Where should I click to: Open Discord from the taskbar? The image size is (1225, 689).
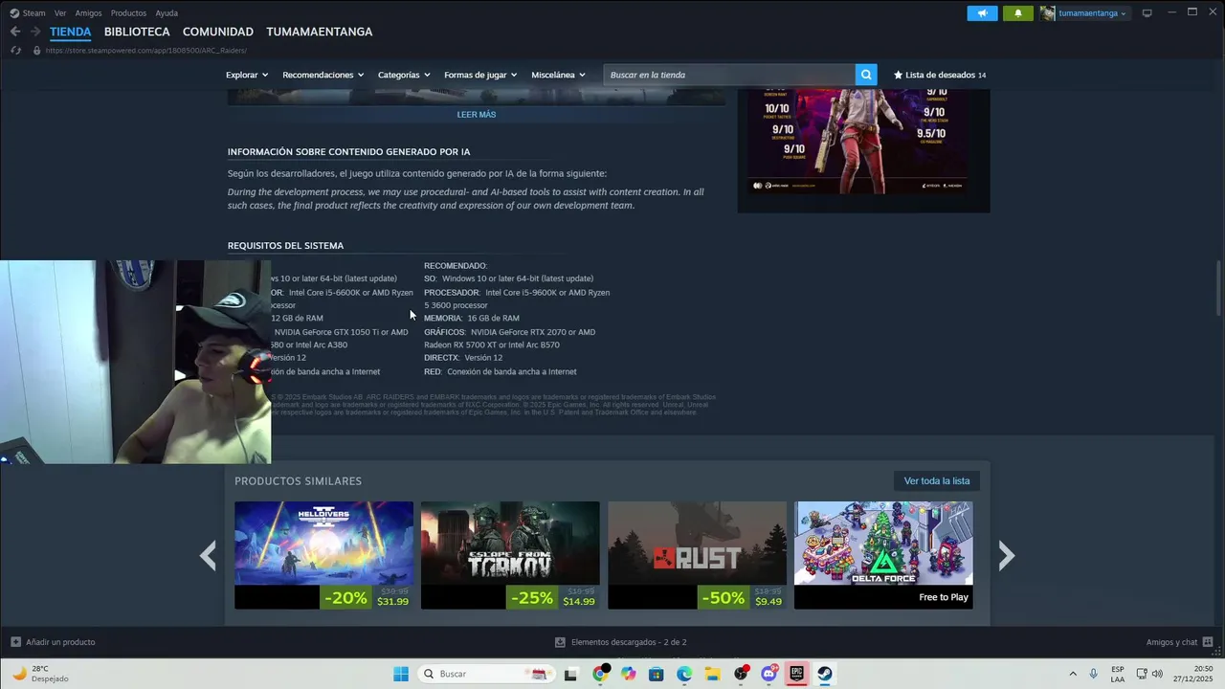[x=768, y=674]
